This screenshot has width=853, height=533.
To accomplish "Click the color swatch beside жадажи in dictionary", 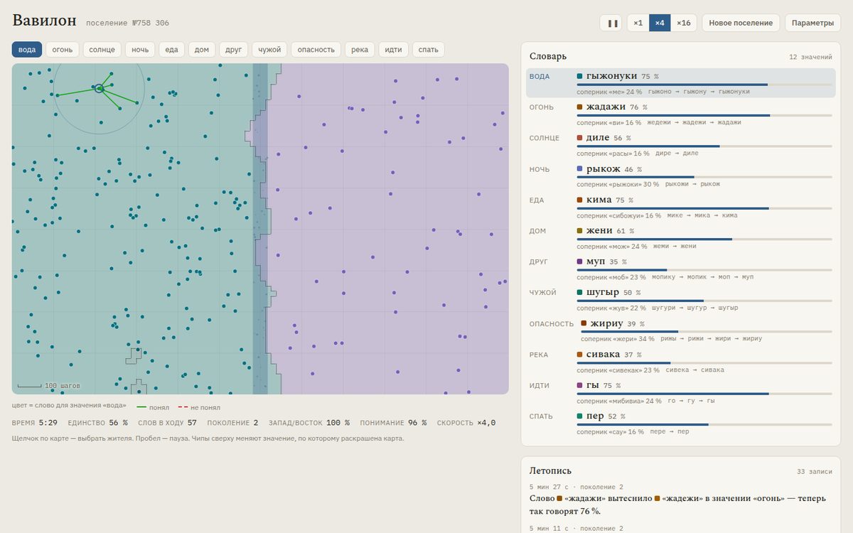I will pyautogui.click(x=580, y=107).
